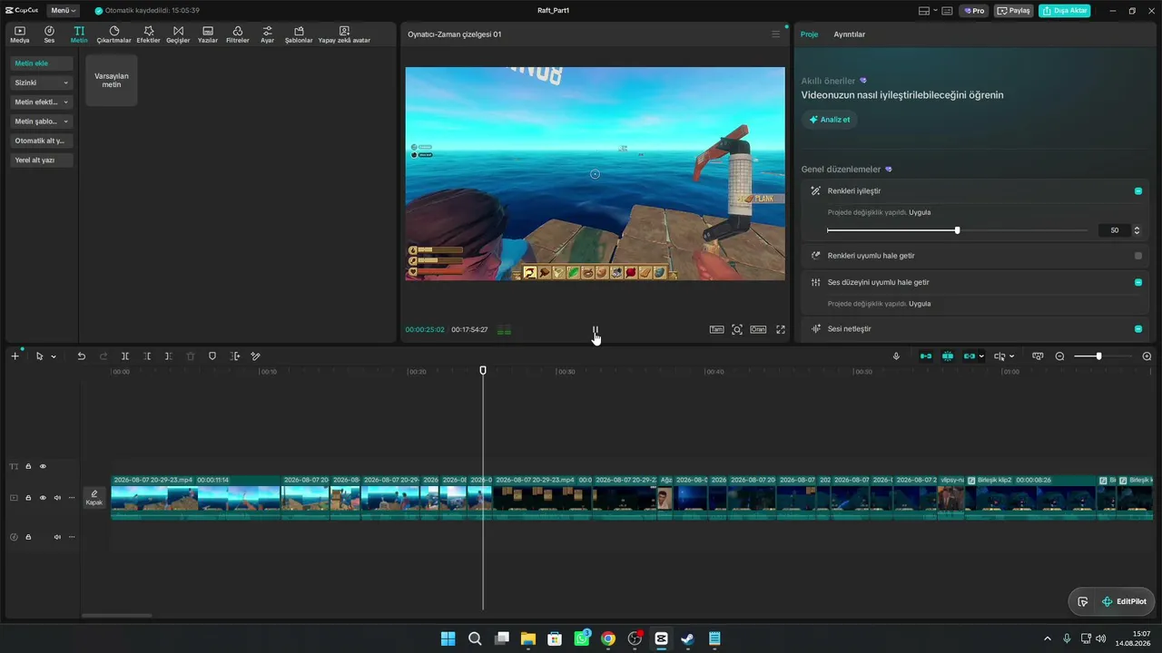Lock the main video track
1162x653 pixels.
pos(28,498)
